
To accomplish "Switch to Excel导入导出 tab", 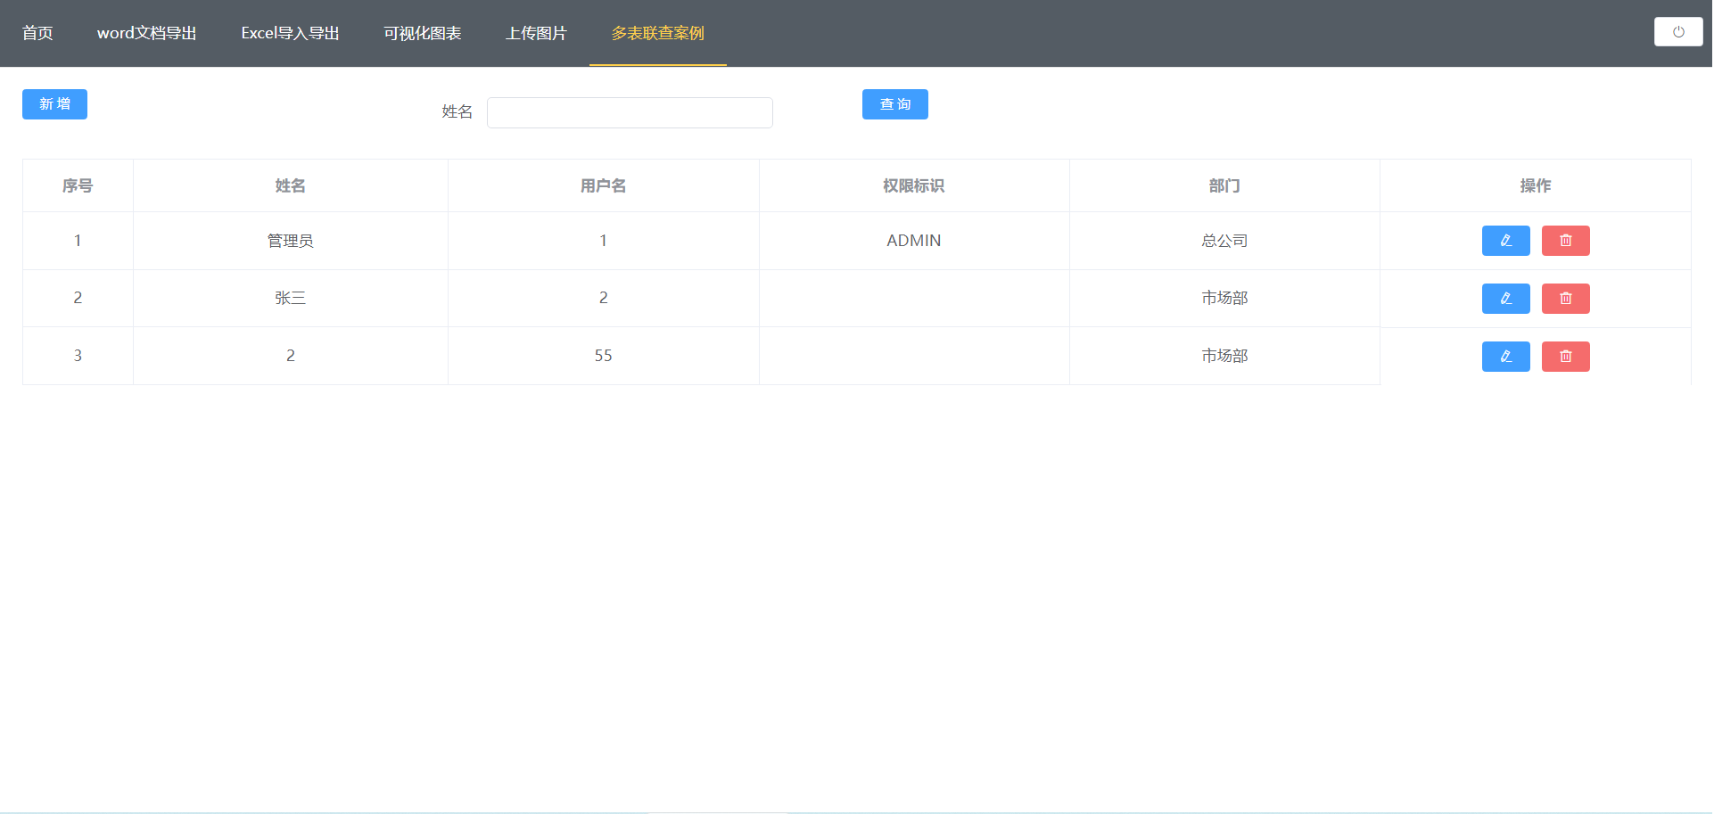I will pos(290,33).
